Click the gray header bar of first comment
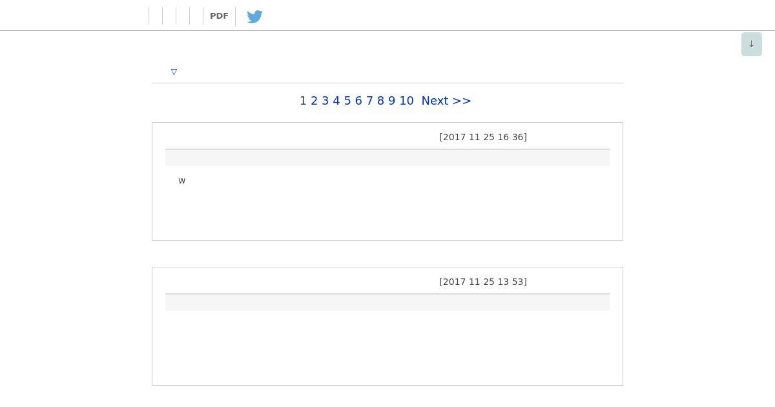 point(387,158)
